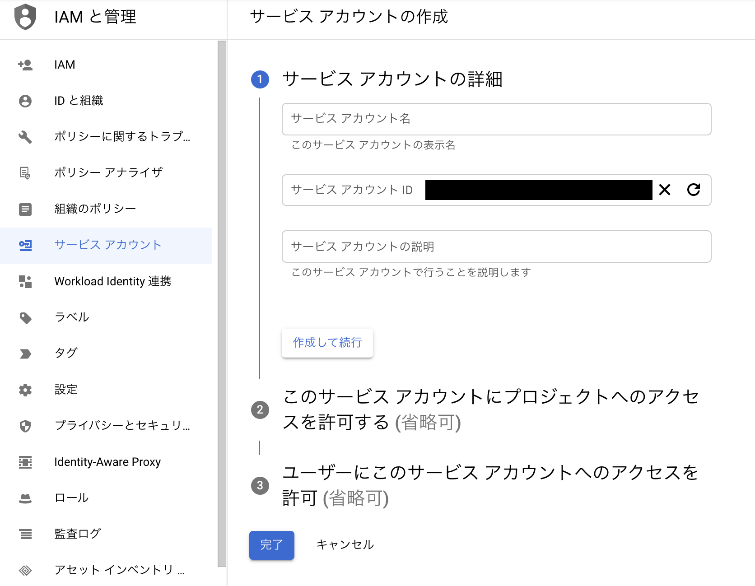
Task: Open Workload Identity 連携 page
Action: click(x=106, y=281)
